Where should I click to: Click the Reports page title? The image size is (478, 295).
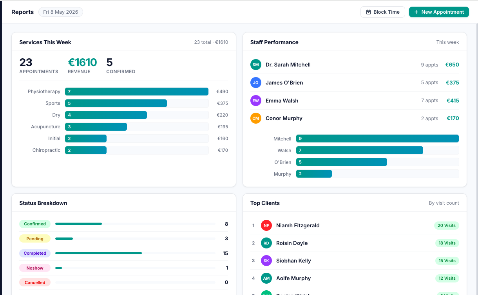(x=22, y=12)
